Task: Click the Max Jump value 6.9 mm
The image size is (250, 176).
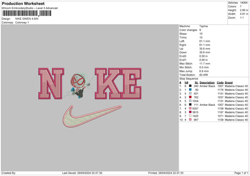Action: coord(204,71)
